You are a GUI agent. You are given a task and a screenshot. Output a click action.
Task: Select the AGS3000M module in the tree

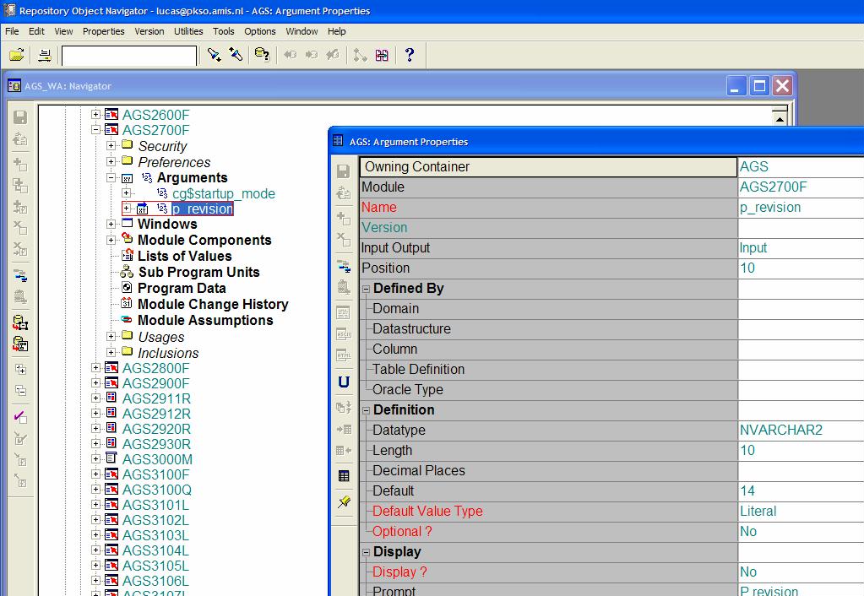pyautogui.click(x=157, y=459)
